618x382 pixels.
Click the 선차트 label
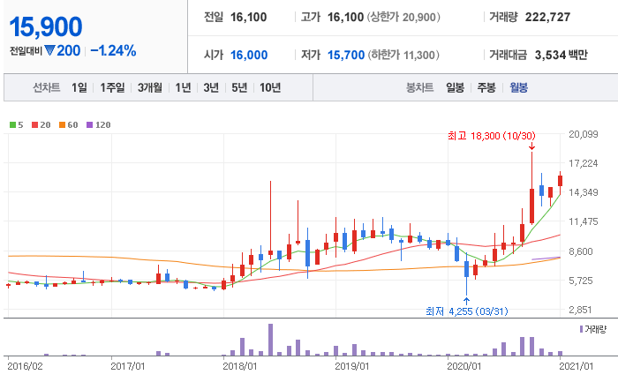(47, 87)
